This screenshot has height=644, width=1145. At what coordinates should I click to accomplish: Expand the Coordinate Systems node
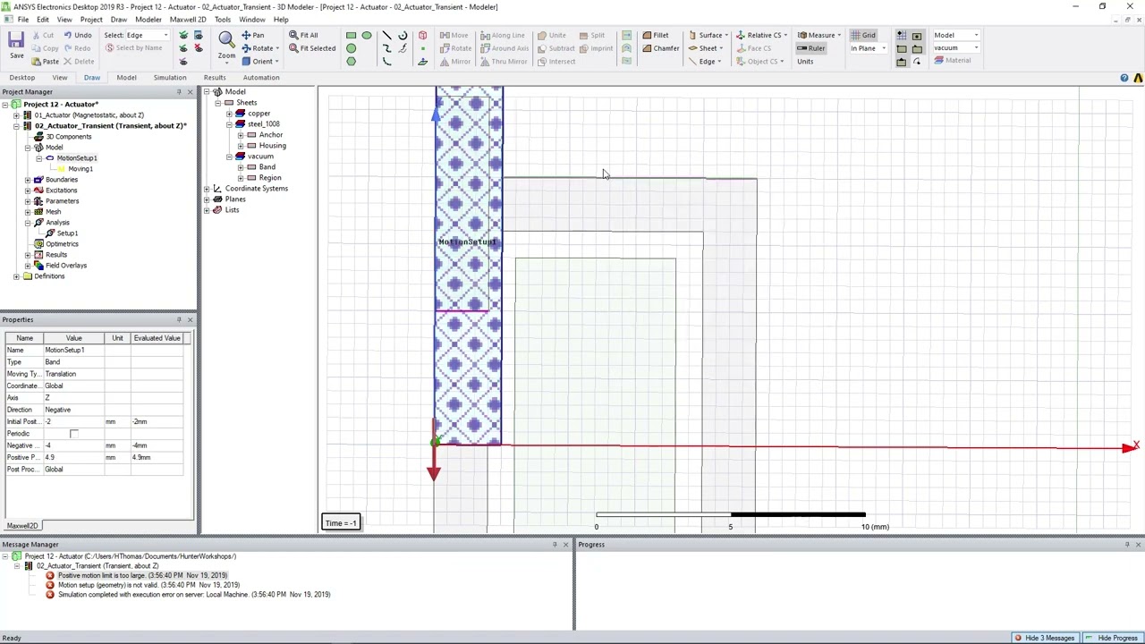(x=207, y=189)
